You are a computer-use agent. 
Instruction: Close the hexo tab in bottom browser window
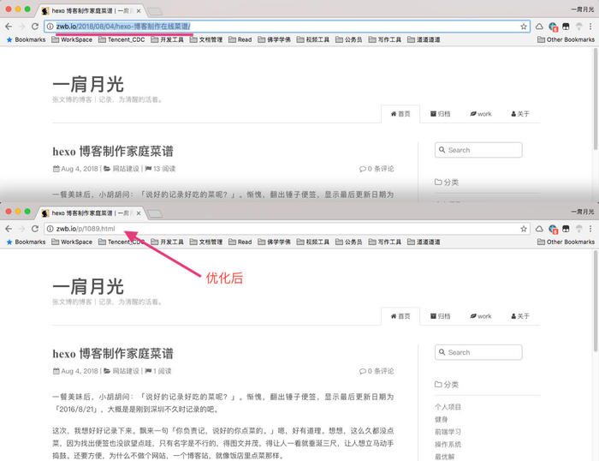pyautogui.click(x=139, y=213)
